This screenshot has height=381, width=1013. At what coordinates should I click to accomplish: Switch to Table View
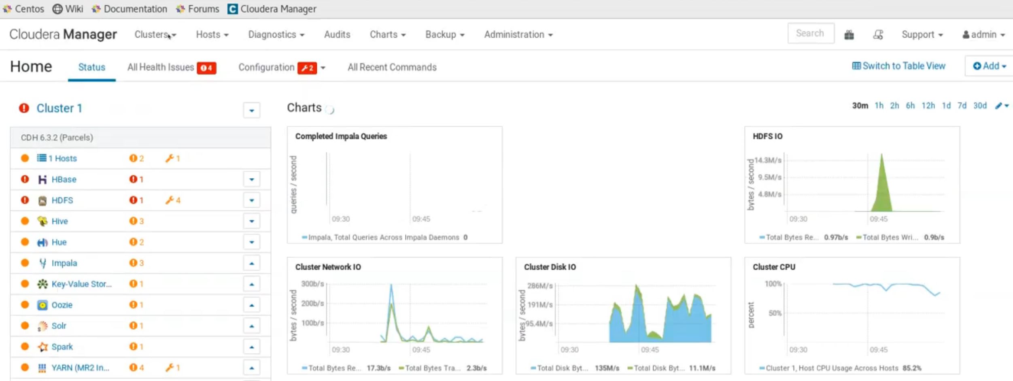coord(898,66)
